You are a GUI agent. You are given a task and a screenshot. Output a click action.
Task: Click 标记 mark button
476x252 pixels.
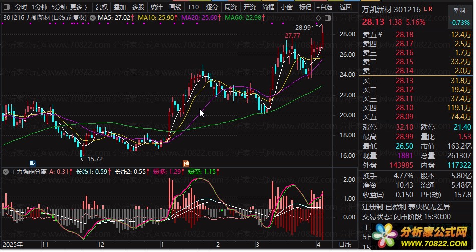(x=305, y=7)
